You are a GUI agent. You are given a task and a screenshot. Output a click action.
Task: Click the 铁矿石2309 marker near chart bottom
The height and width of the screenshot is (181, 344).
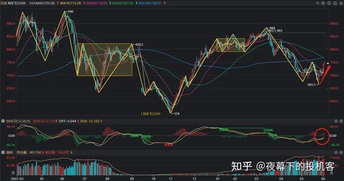(151, 114)
